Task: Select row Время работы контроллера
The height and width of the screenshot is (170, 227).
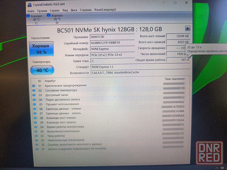Action: (x=110, y=126)
